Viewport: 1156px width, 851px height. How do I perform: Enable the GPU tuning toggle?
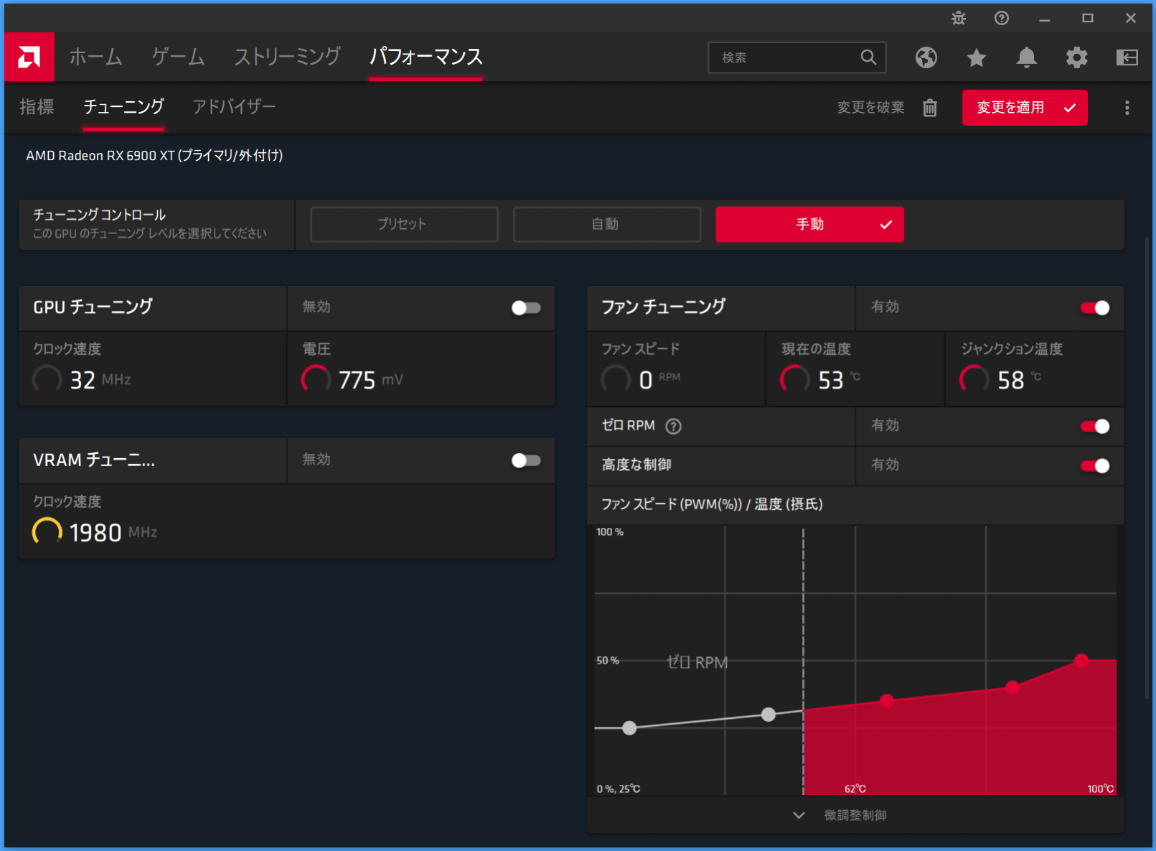click(526, 308)
